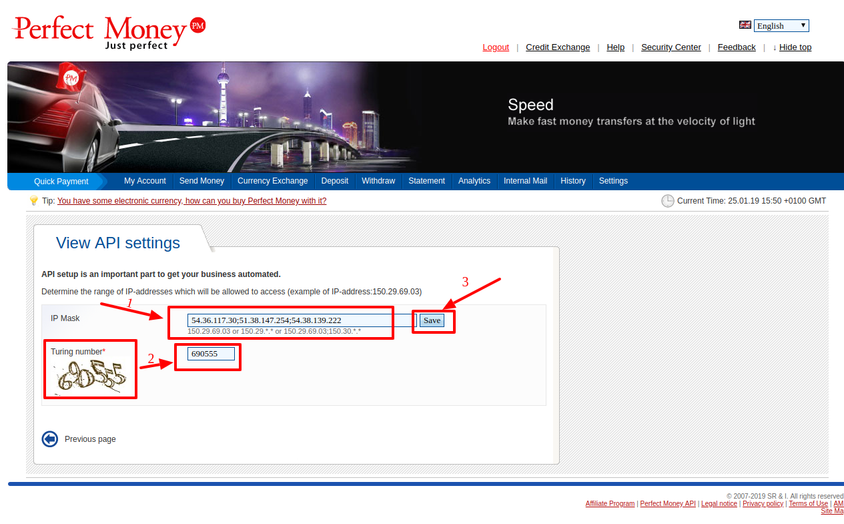The image size is (844, 524).
Task: Click the tip lightbulb icon
Action: pyautogui.click(x=34, y=200)
